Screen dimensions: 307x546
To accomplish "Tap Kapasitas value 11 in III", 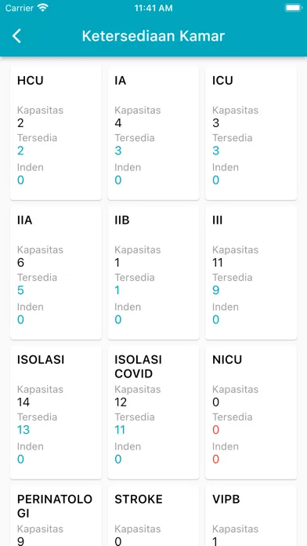I will click(218, 263).
